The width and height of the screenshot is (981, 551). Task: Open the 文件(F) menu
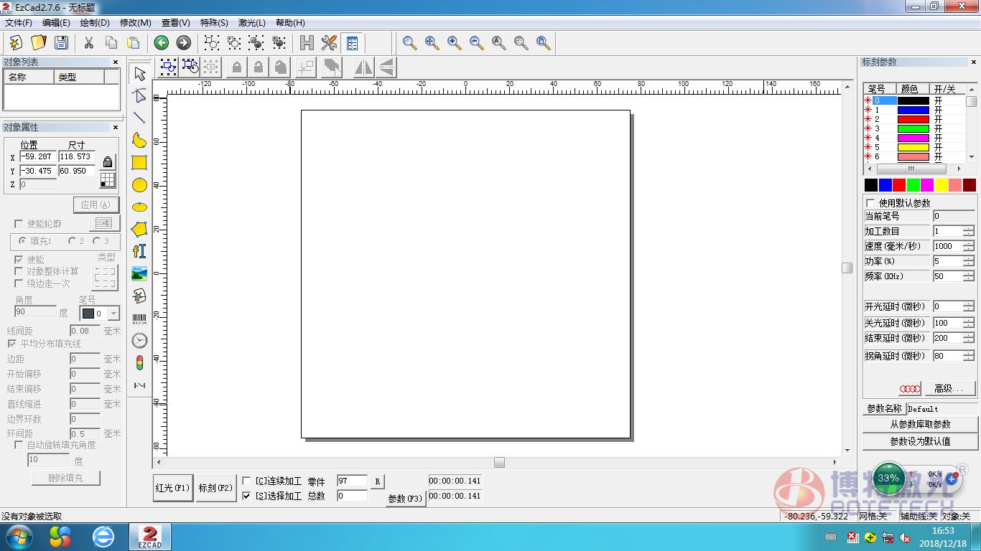[x=19, y=23]
